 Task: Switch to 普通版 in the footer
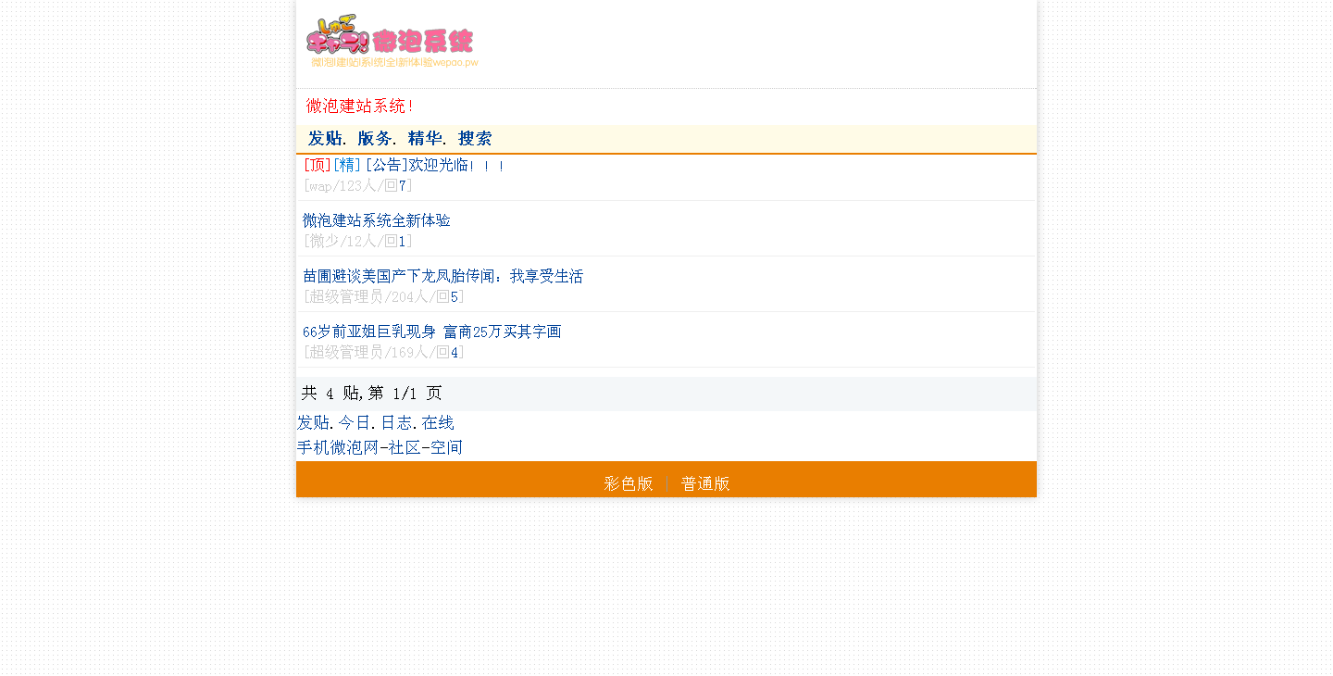(705, 483)
